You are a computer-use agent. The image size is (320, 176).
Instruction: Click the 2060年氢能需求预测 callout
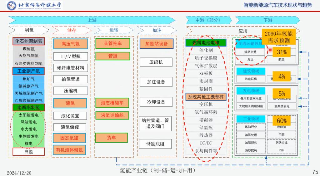pos(278,37)
